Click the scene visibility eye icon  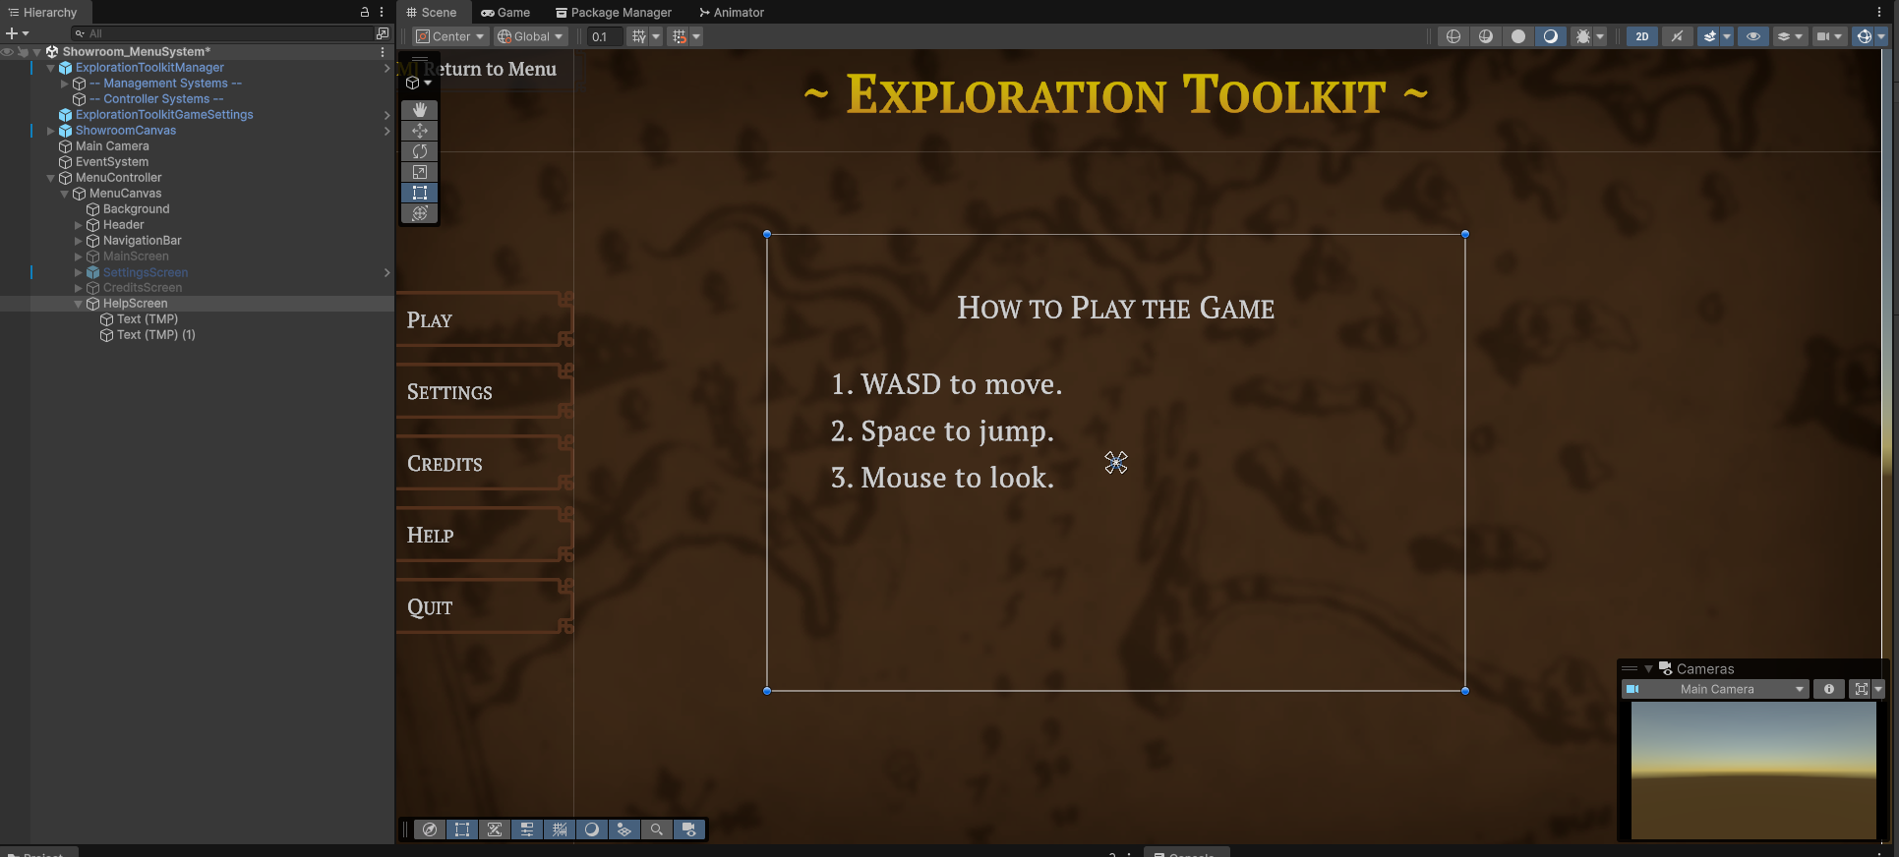(1752, 36)
